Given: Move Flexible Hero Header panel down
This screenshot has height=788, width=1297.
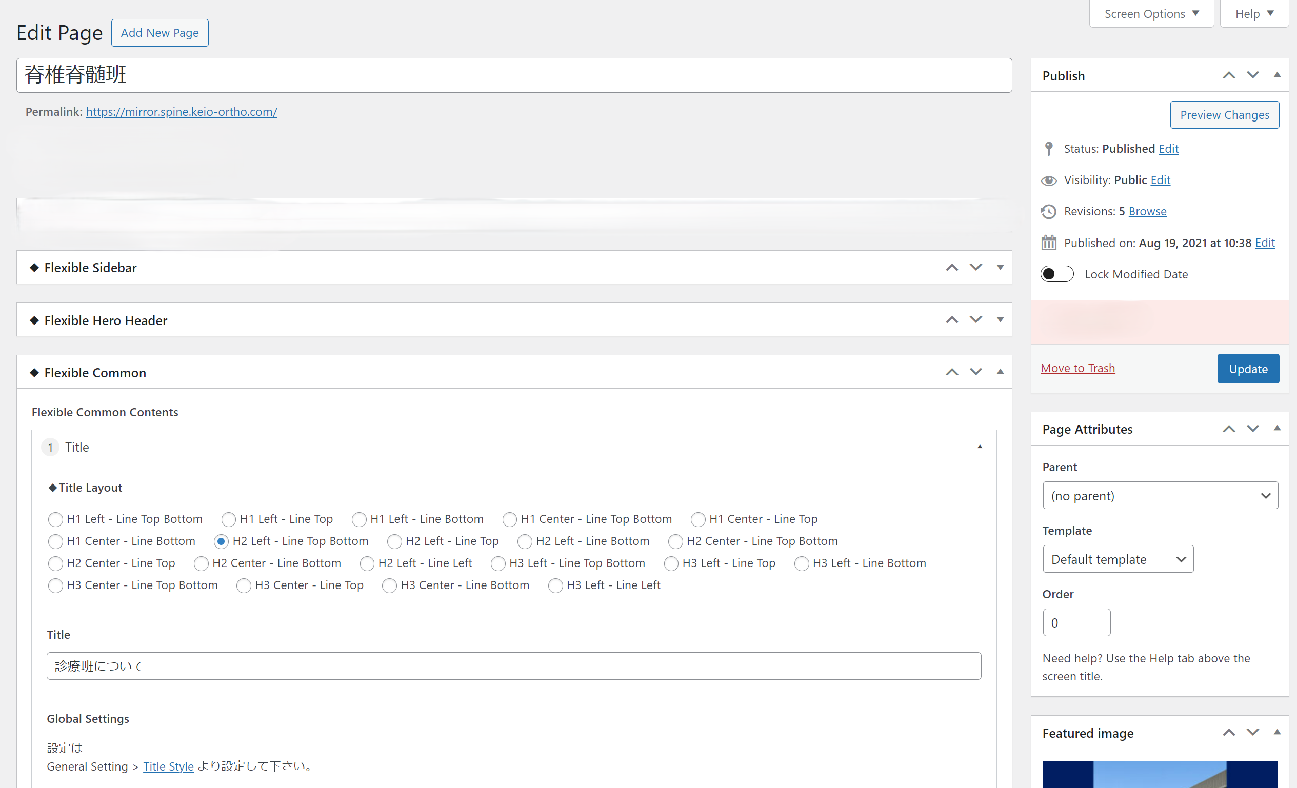Looking at the screenshot, I should [976, 320].
